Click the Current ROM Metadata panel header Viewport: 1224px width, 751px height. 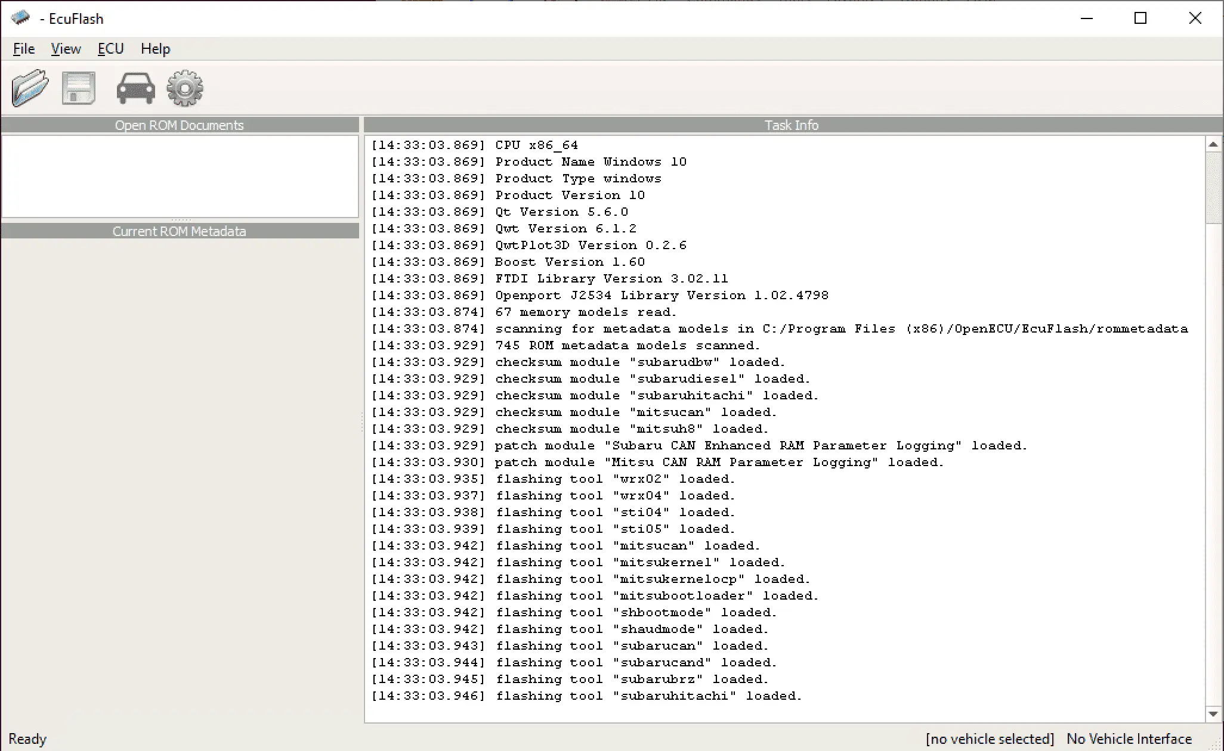[x=180, y=231]
